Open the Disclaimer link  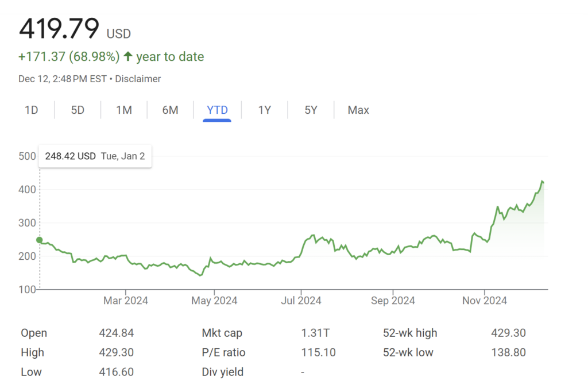tap(138, 79)
